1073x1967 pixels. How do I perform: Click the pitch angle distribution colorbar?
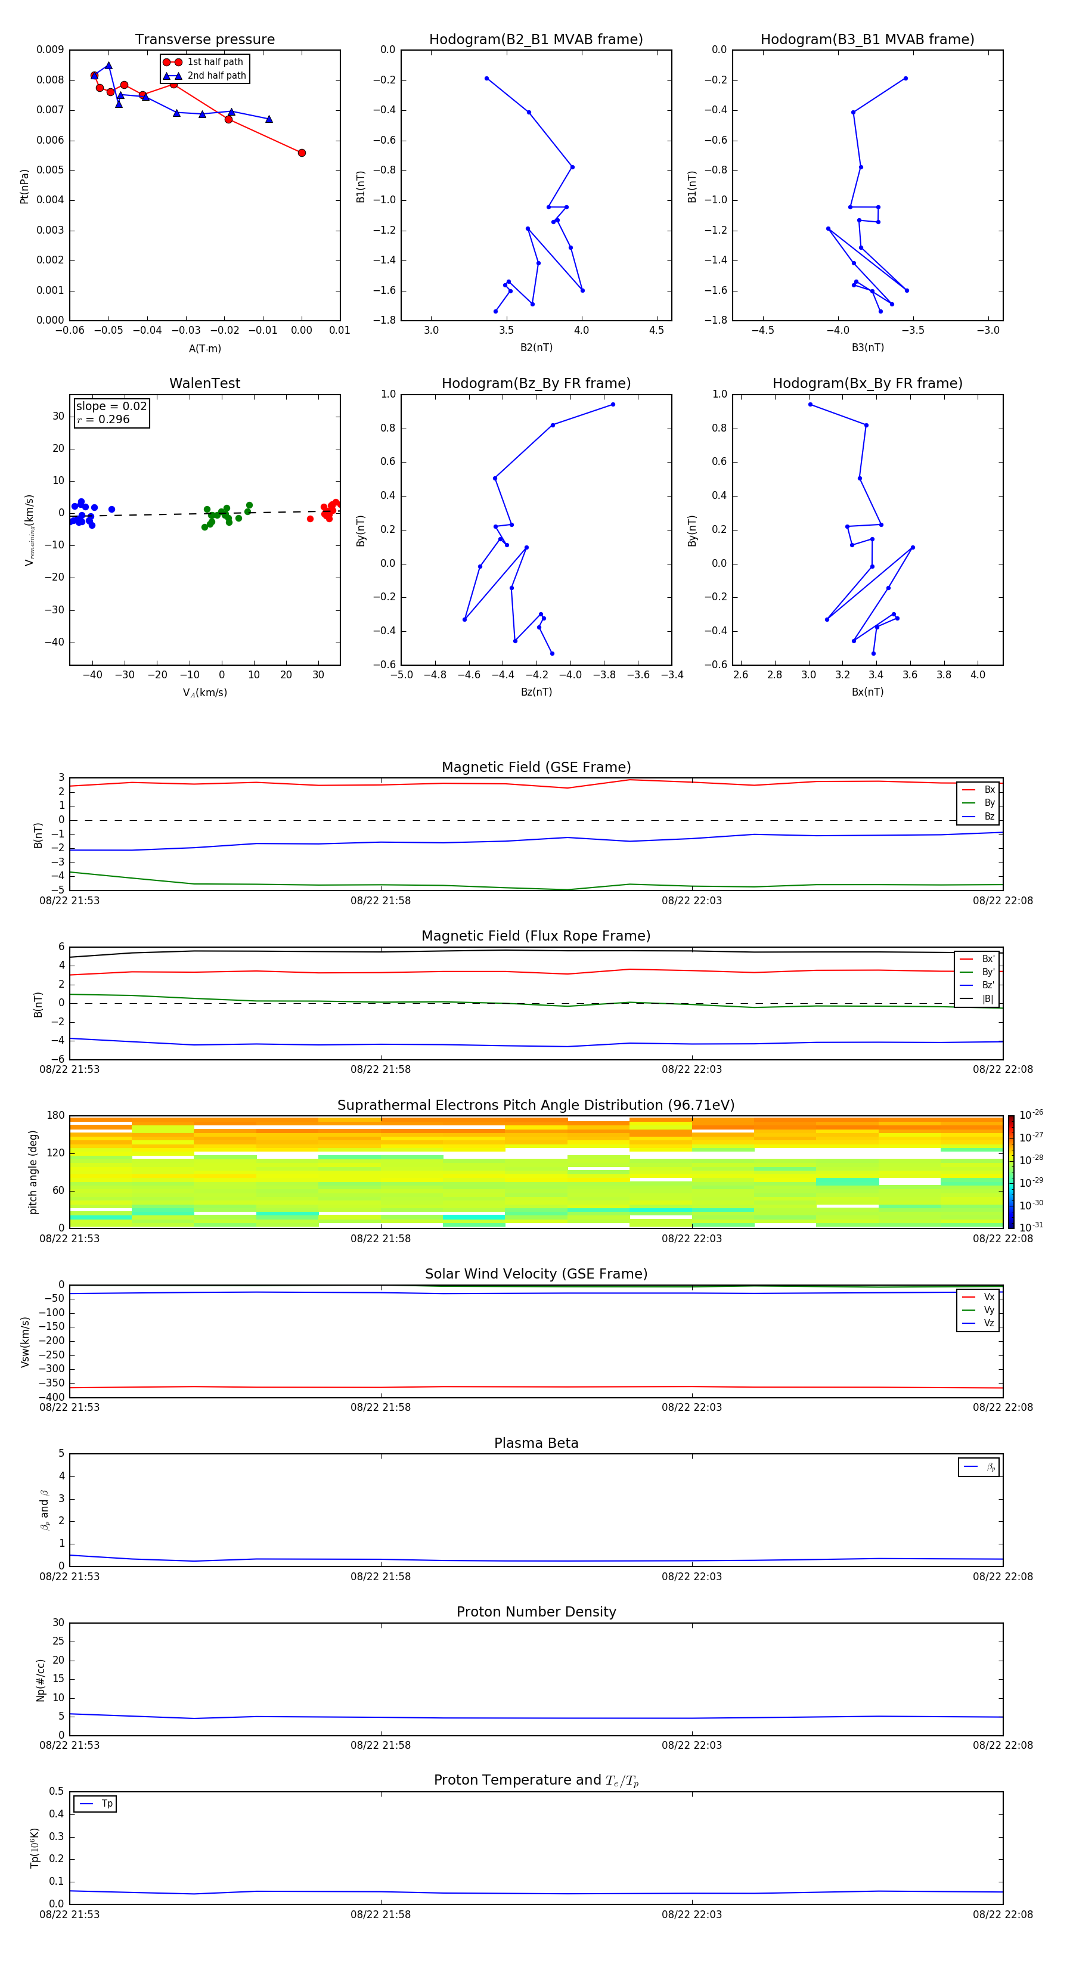tap(1010, 1171)
